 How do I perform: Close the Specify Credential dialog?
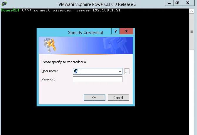point(127,31)
